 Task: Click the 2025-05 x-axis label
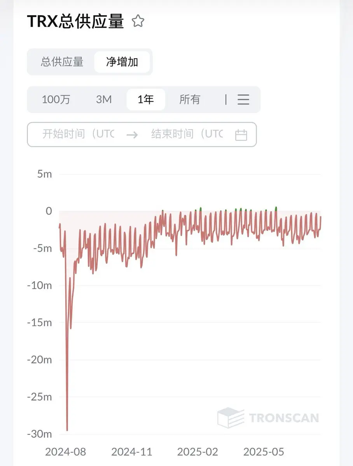264,452
